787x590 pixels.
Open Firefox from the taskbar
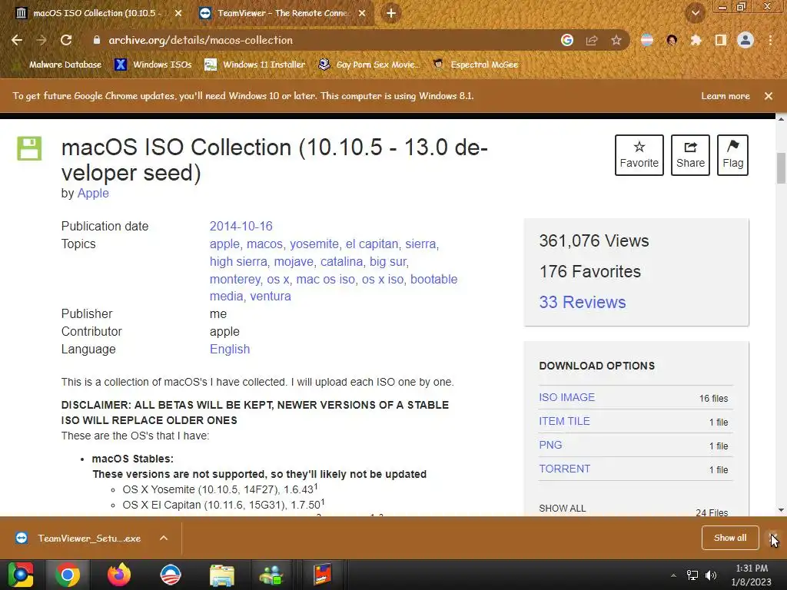pos(119,575)
